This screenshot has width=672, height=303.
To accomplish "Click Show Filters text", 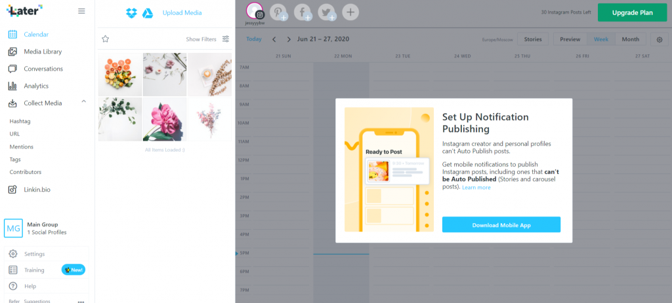I will [201, 39].
